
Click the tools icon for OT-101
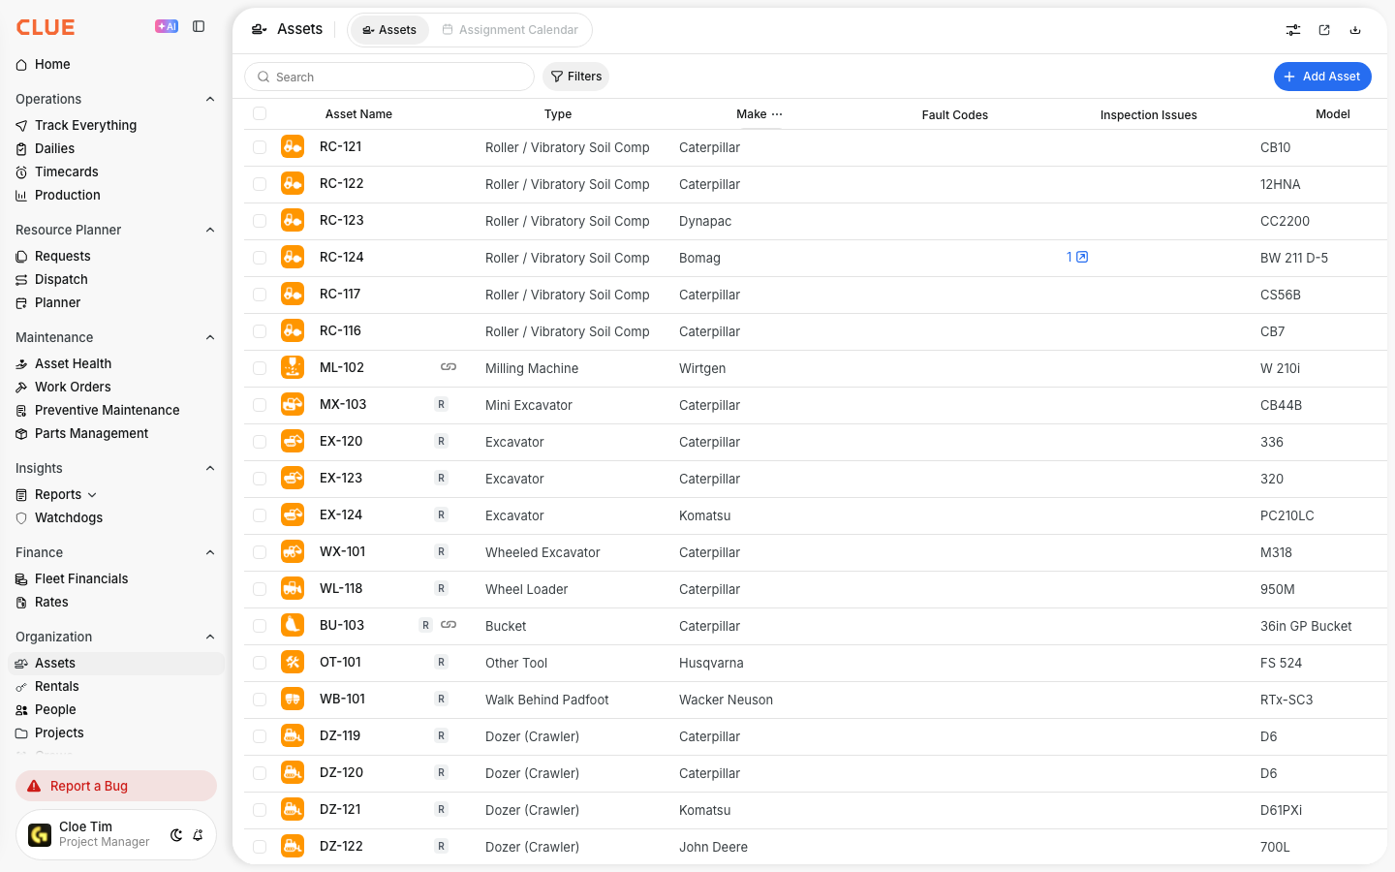click(293, 662)
